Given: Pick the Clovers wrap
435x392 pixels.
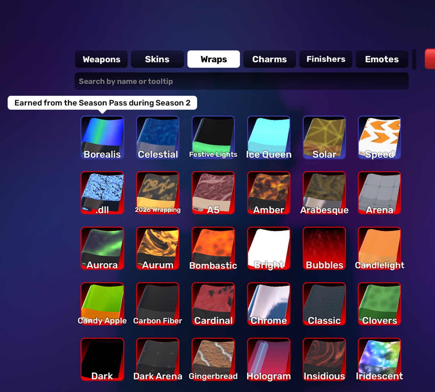Looking at the screenshot, I should [379, 304].
